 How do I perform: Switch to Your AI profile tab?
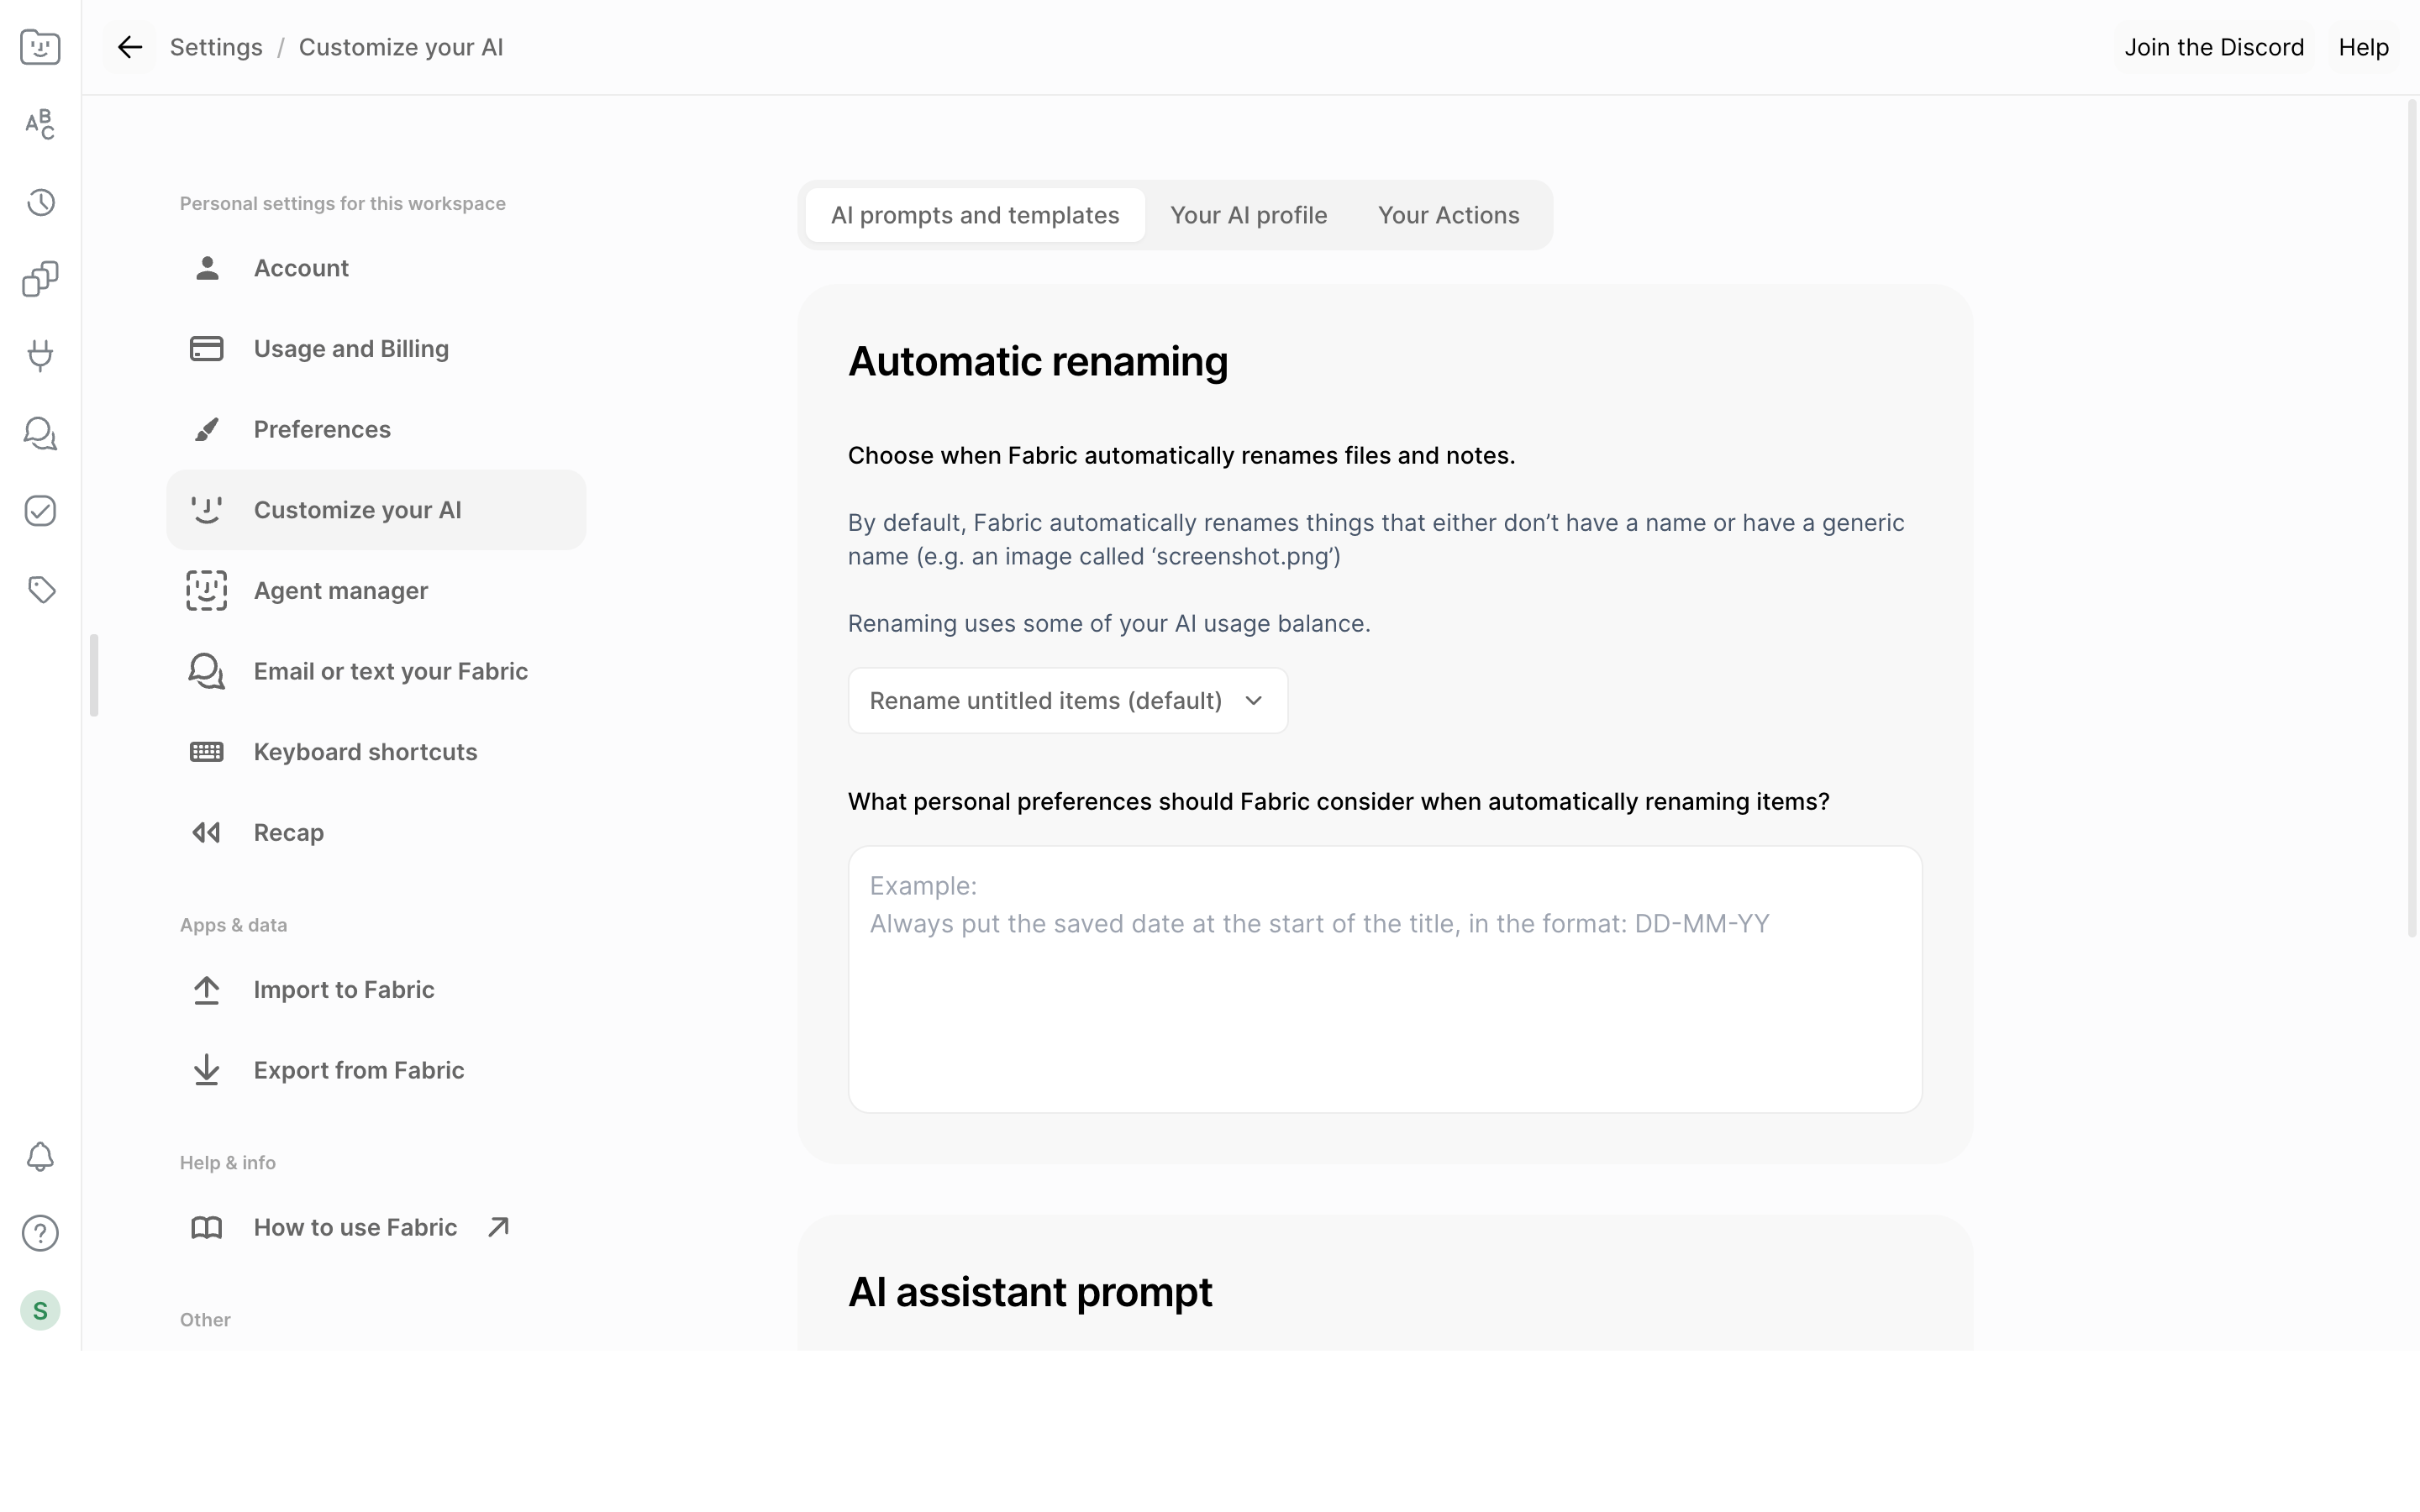[1248, 215]
